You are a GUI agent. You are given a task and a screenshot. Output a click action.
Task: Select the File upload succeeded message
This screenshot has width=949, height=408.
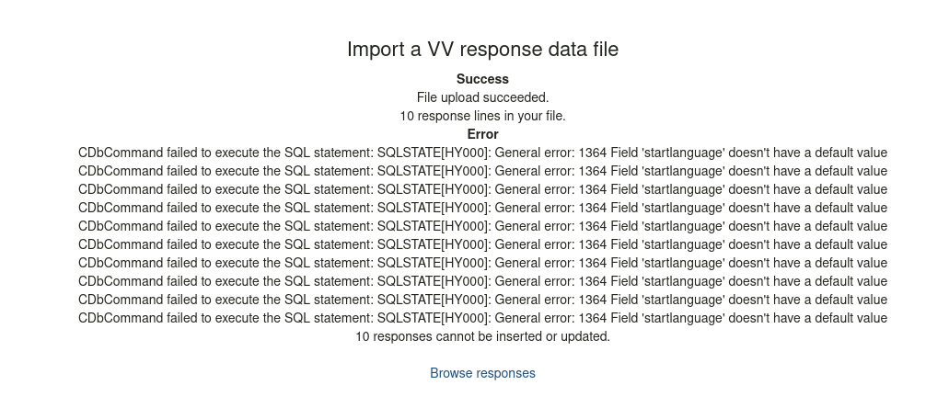(x=482, y=97)
